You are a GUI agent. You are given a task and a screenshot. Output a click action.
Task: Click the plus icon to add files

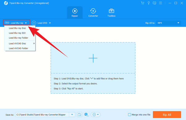(93, 58)
